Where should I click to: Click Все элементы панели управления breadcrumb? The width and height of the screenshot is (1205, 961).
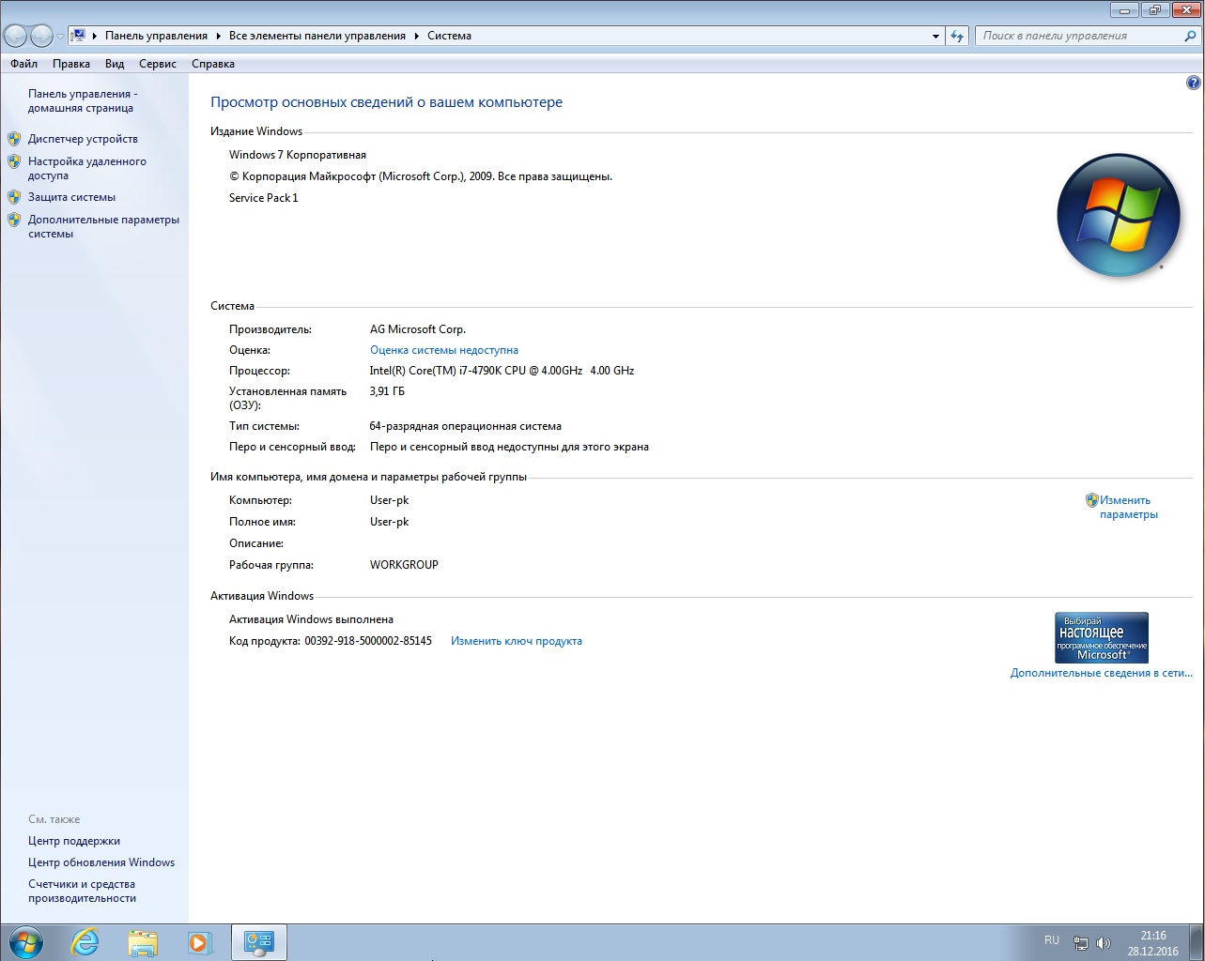[317, 36]
